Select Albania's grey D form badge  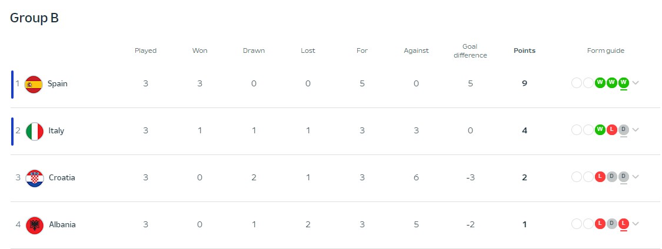point(612,224)
